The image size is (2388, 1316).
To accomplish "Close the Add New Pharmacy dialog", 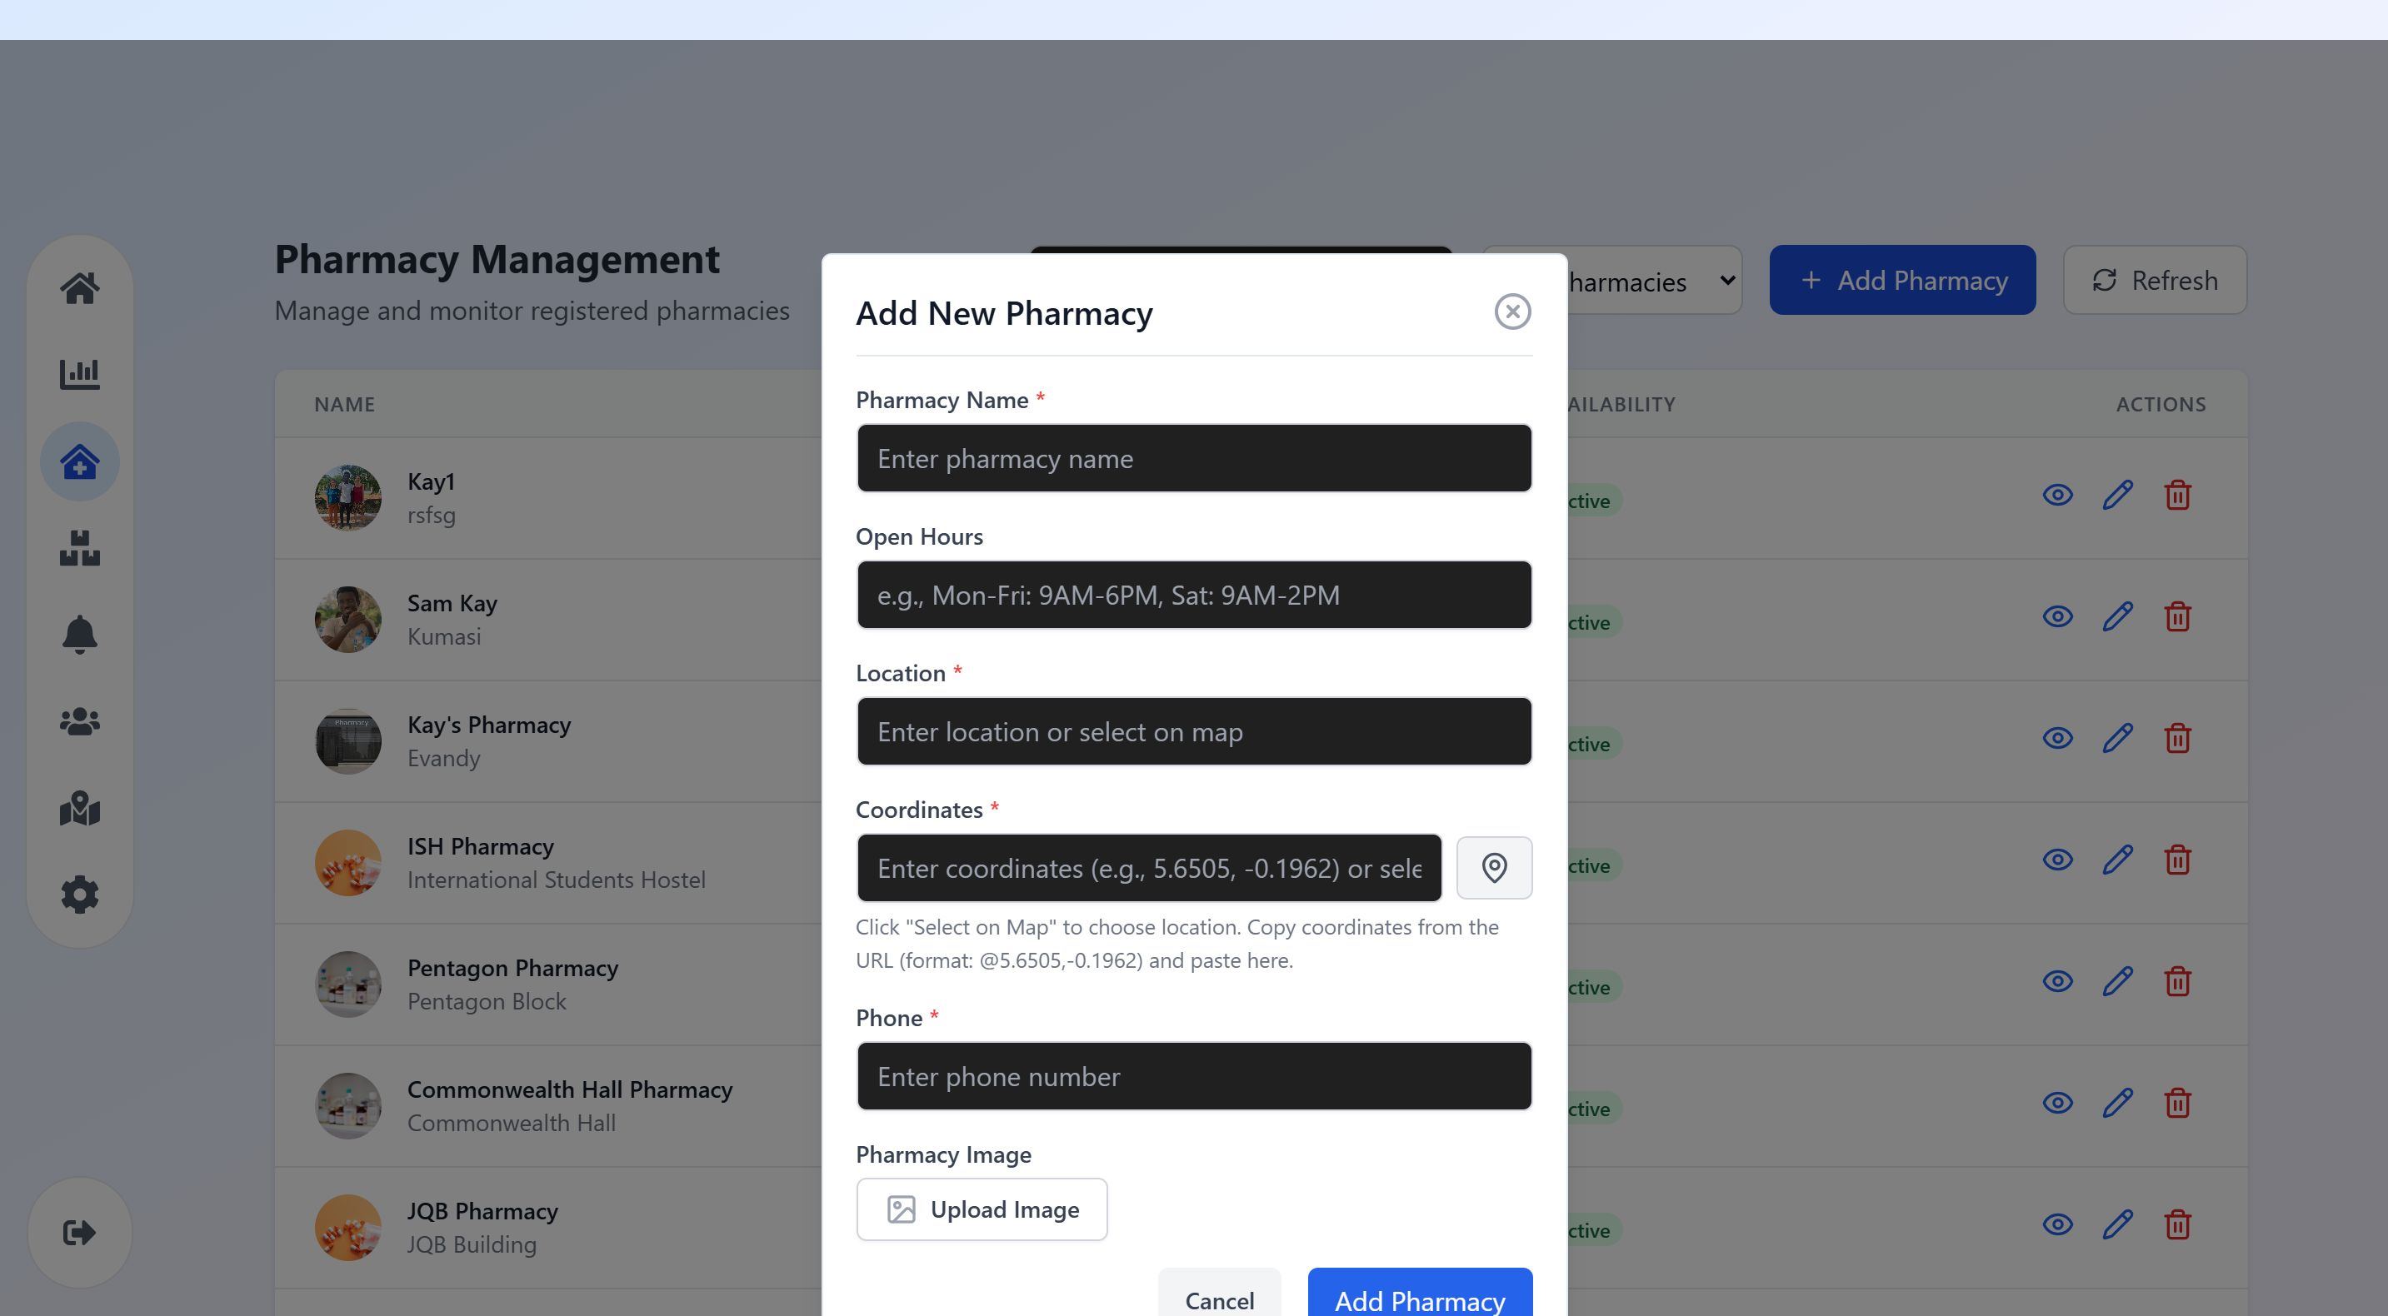I will coord(1512,312).
